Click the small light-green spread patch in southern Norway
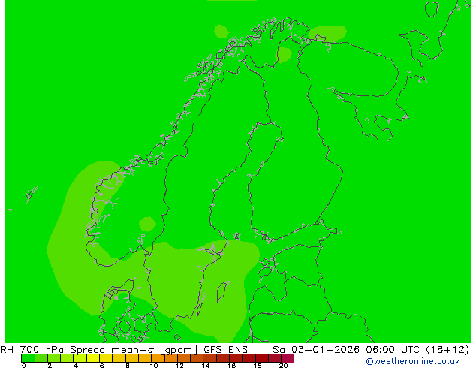This screenshot has width=476, height=368. [147, 224]
